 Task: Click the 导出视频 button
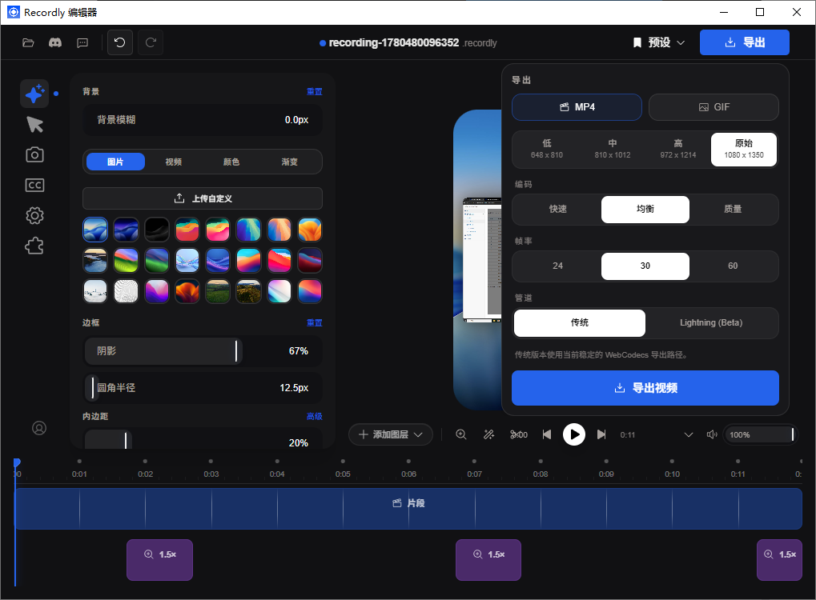[x=645, y=388]
